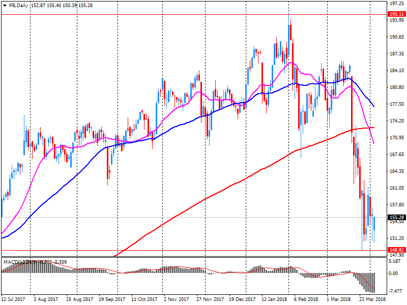Click the 11 Oct 2017 date label
This screenshot has width=407, height=305.
[144, 299]
